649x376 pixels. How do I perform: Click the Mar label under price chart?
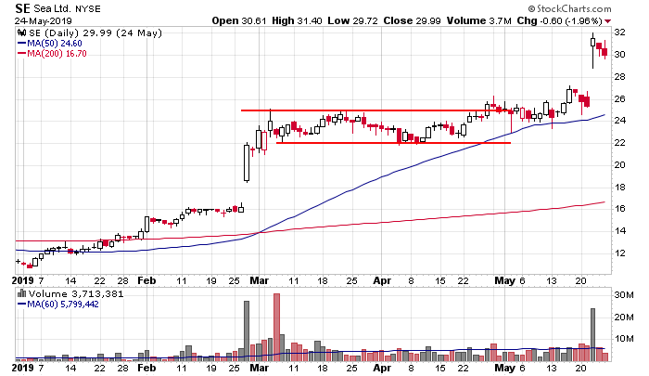click(259, 280)
